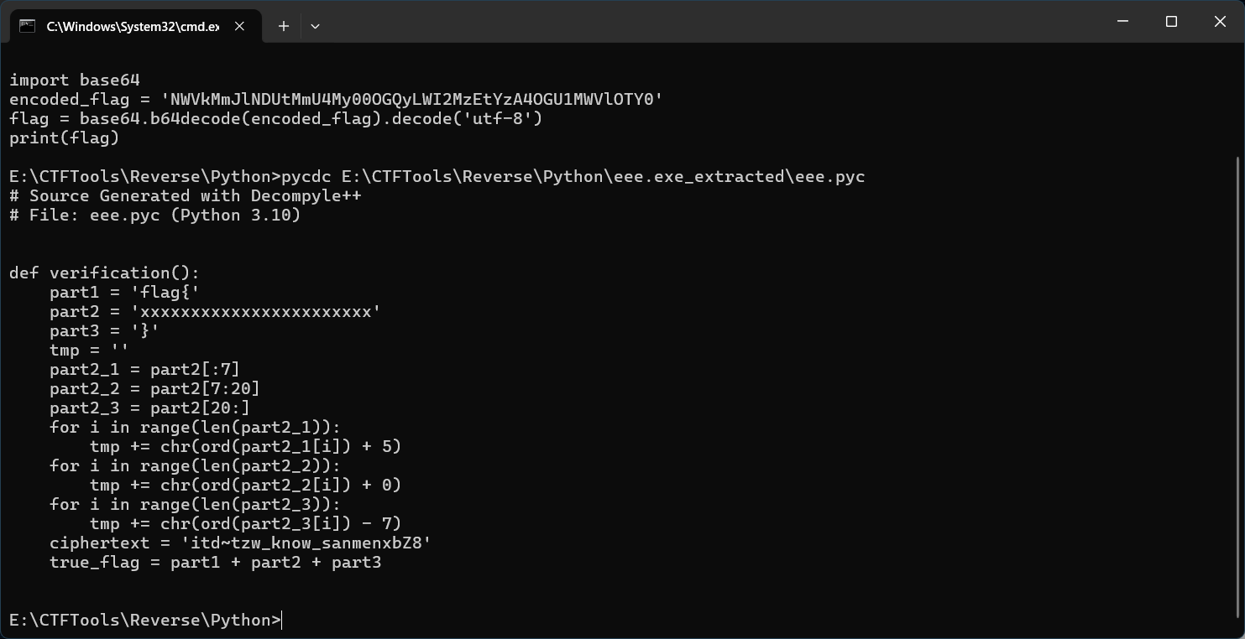Click the true_flag assignment line
Image resolution: width=1245 pixels, height=639 pixels.
point(215,563)
